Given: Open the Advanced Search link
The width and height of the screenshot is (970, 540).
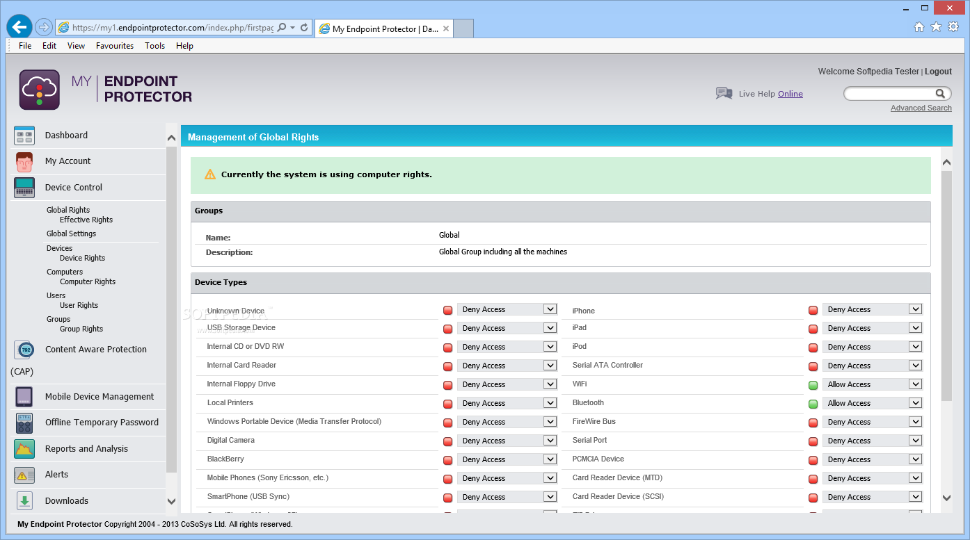Looking at the screenshot, I should 921,108.
